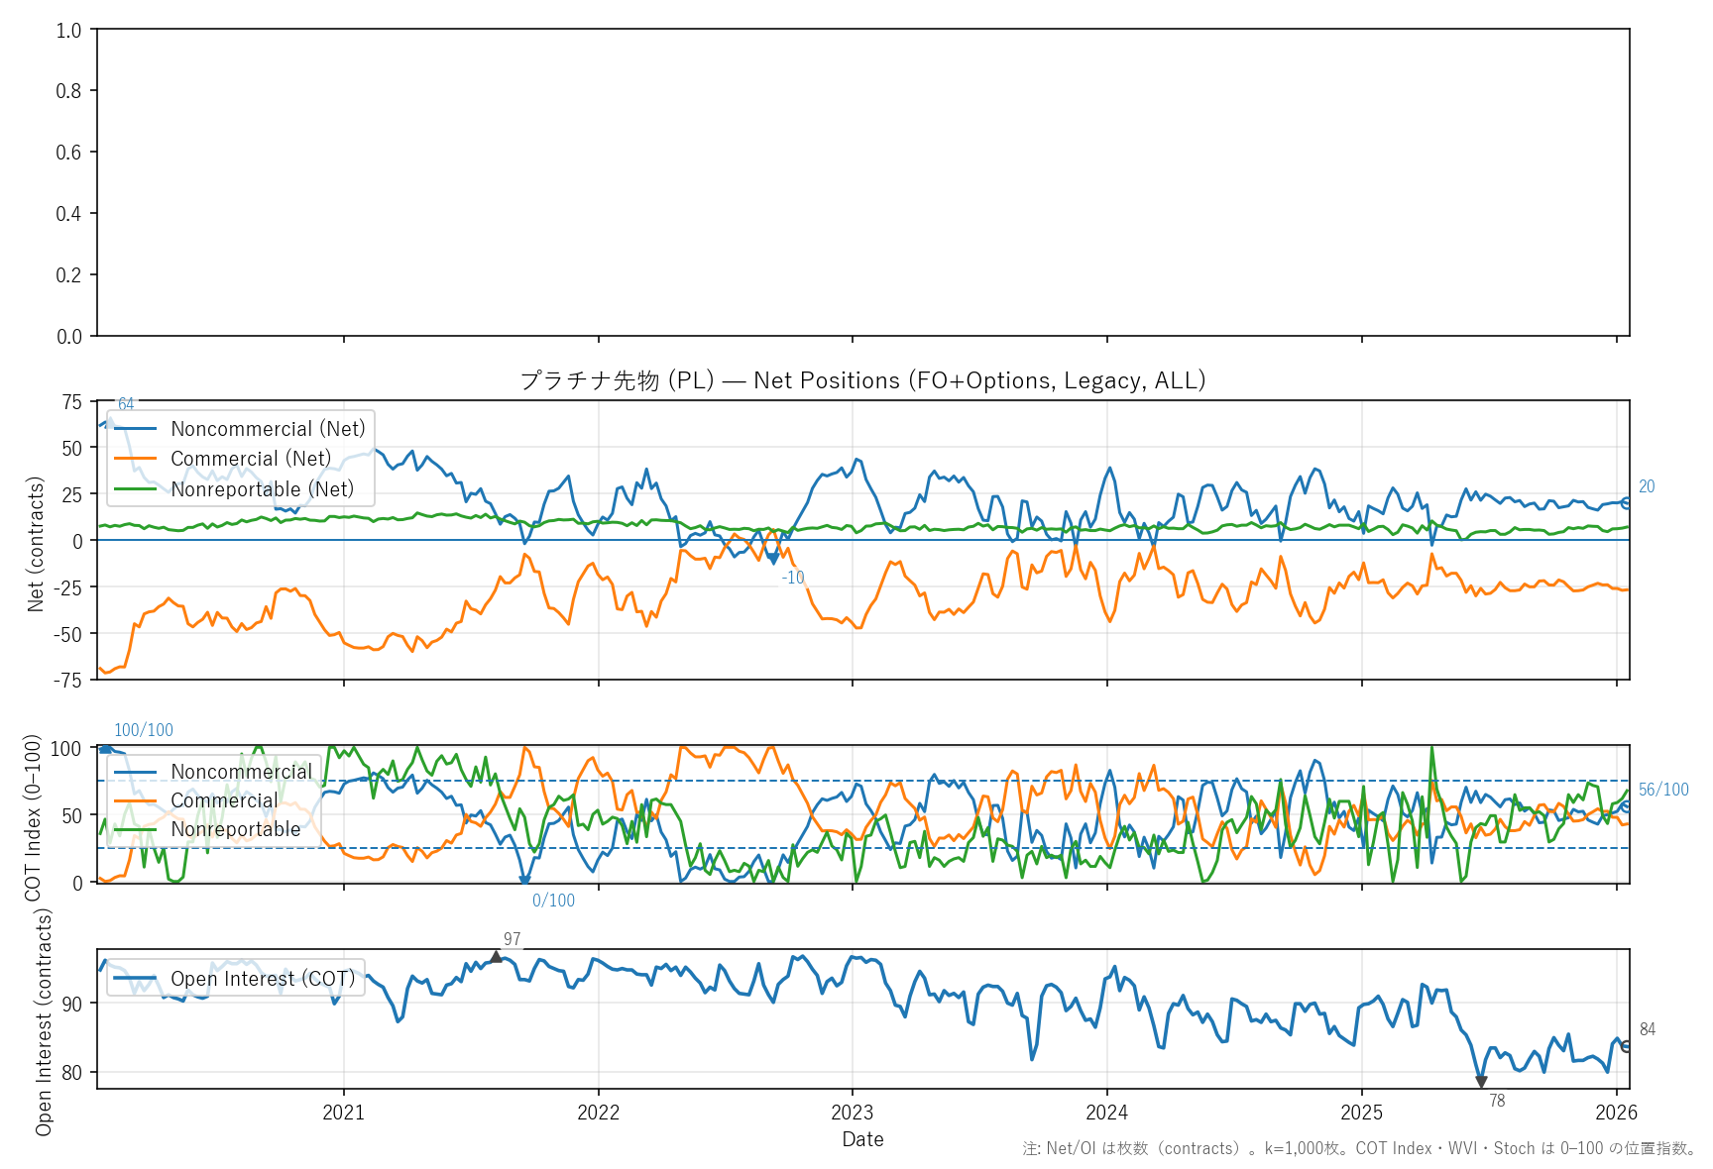Click the Date x-axis label
1713x1169 pixels.
tap(862, 1139)
